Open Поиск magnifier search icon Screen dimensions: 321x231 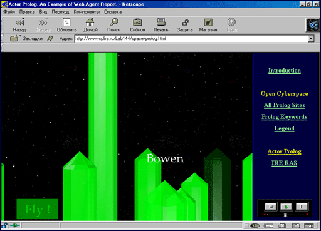pos(114,22)
